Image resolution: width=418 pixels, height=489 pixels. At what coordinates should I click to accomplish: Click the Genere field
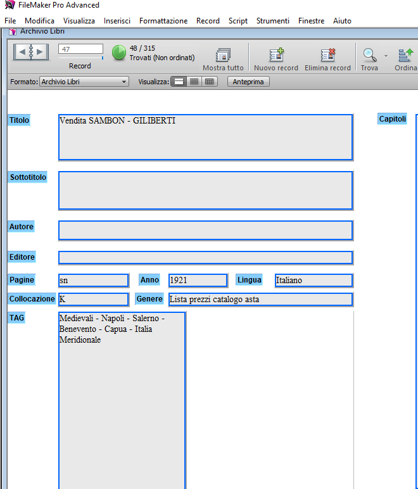click(260, 299)
